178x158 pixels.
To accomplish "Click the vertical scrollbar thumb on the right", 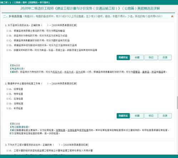I will click(x=177, y=102).
